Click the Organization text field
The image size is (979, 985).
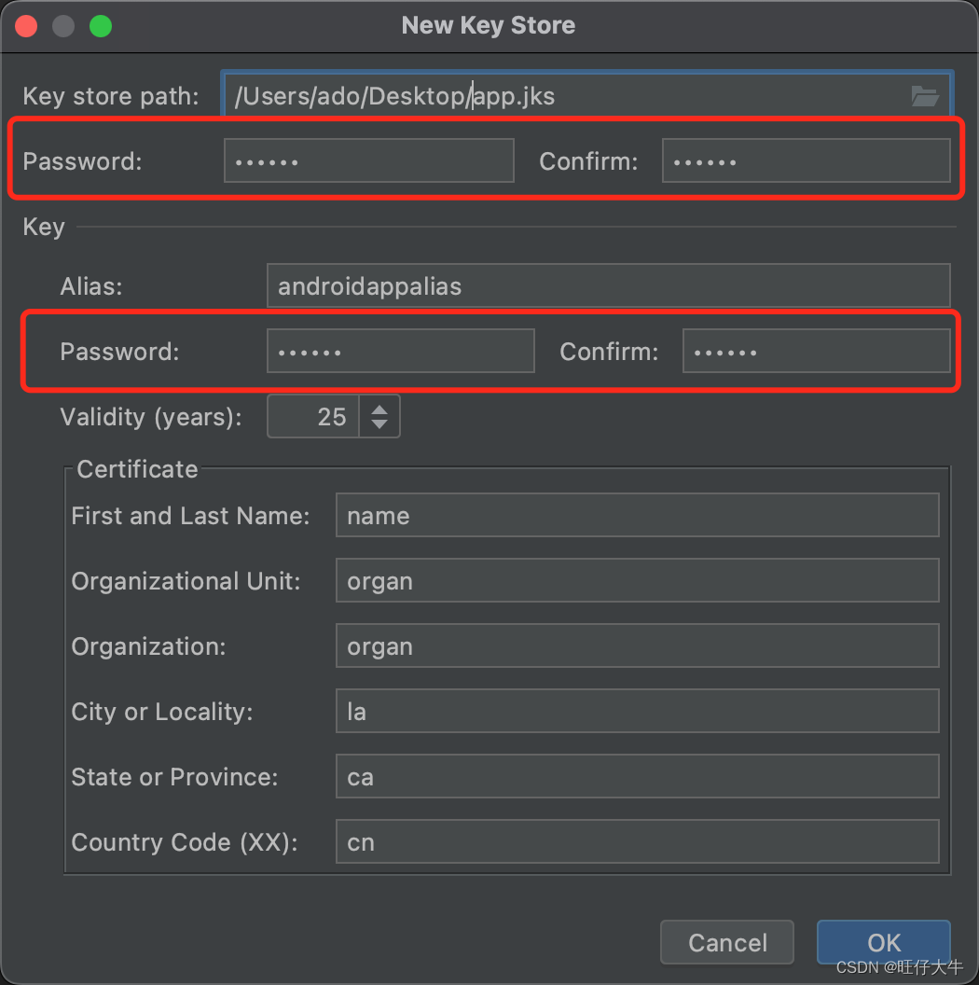[x=637, y=646]
